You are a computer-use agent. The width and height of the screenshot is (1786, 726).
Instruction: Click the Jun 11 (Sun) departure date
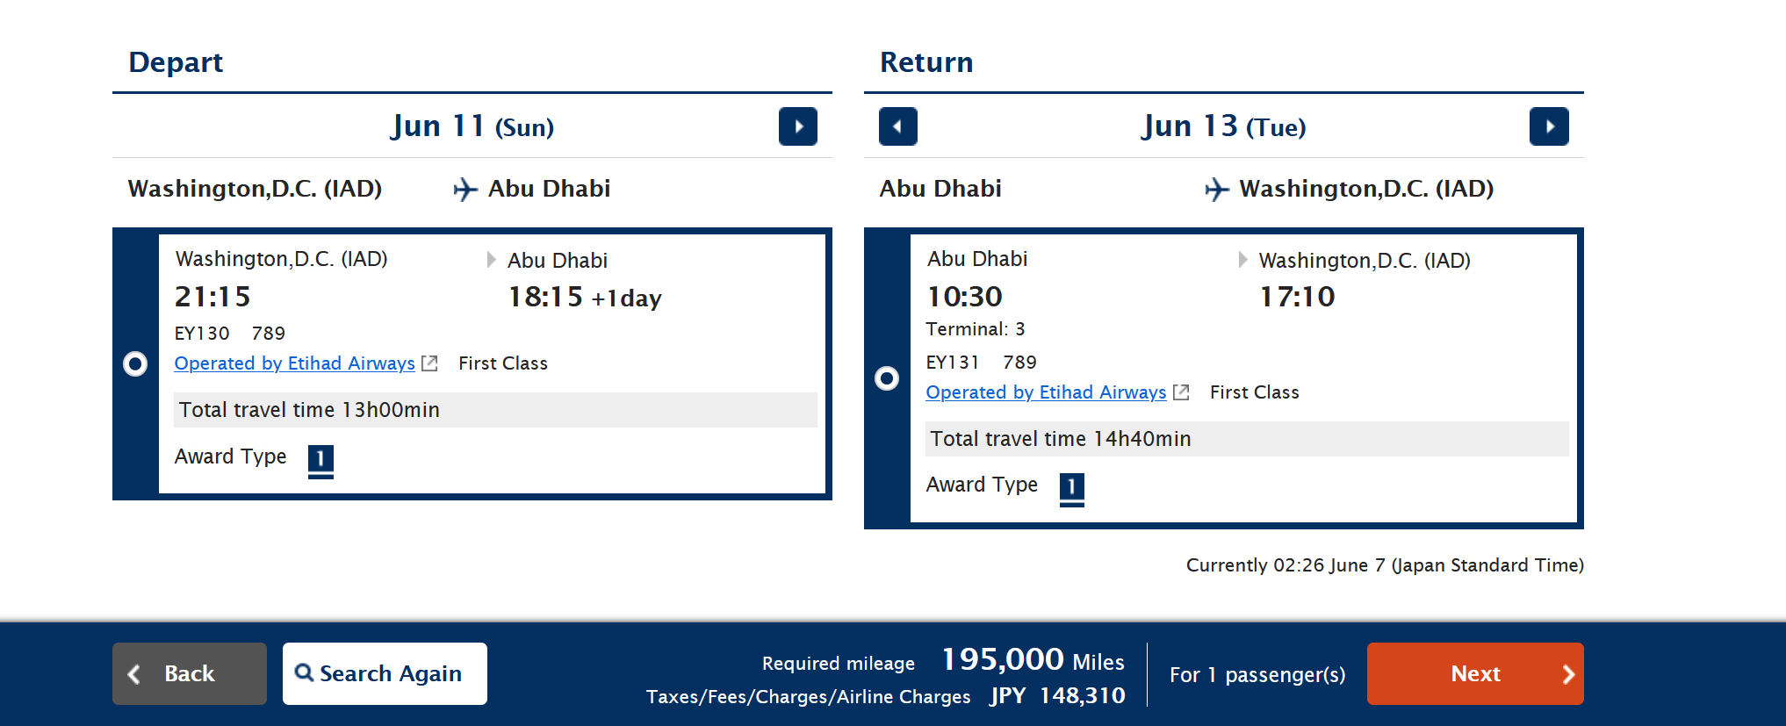tap(472, 126)
